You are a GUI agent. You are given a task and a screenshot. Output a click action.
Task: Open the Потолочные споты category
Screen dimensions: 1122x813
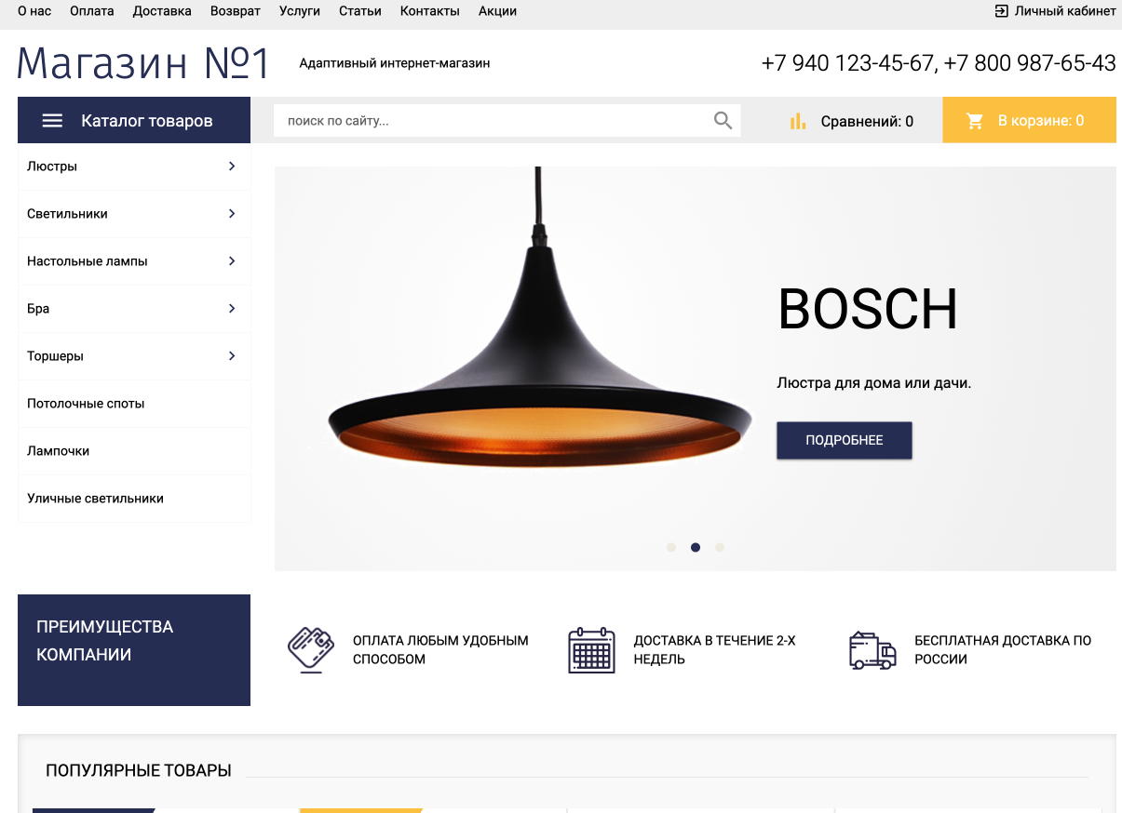[134, 404]
